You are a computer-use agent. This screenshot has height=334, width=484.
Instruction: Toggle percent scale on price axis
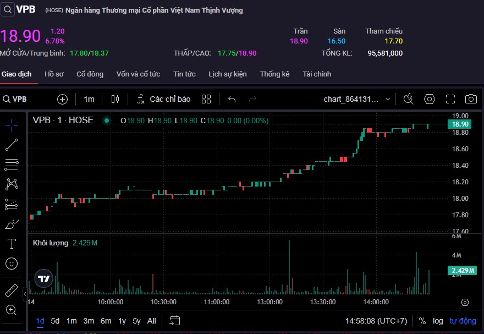pos(422,321)
